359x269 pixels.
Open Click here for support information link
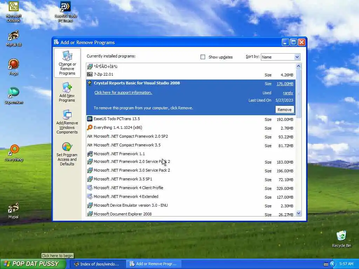point(123,92)
